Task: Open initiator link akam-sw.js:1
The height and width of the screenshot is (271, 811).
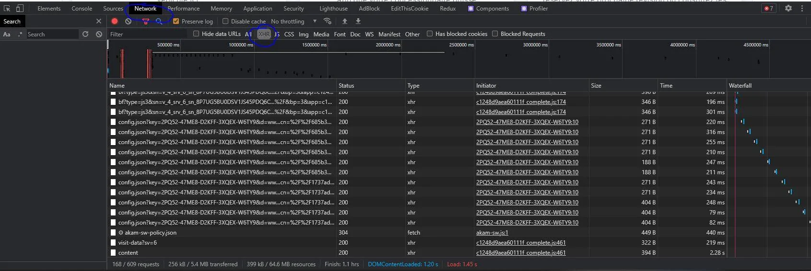Action: 492,233
